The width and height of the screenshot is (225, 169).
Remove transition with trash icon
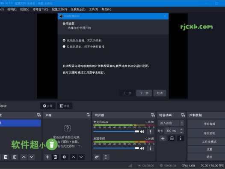coord(172,139)
